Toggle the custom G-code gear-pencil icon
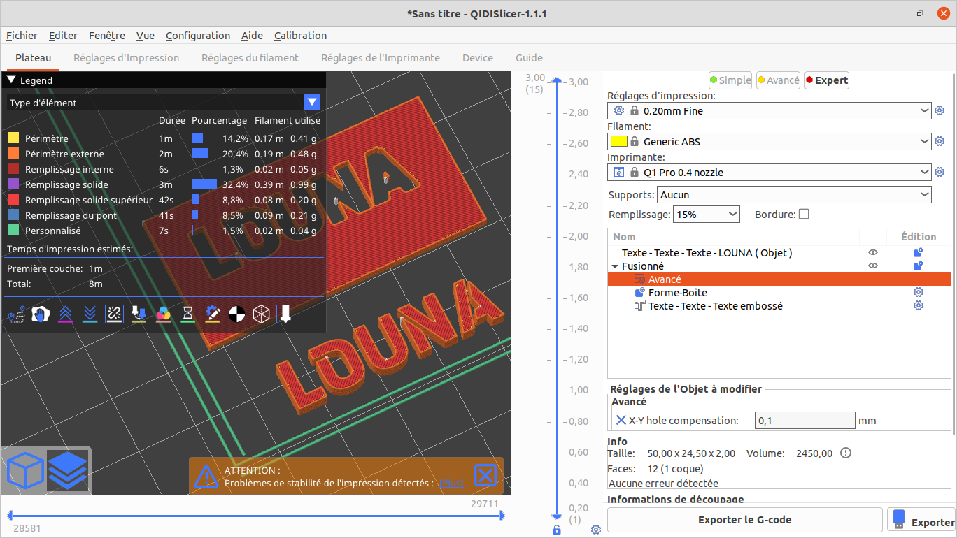This screenshot has width=957, height=538. (x=213, y=314)
